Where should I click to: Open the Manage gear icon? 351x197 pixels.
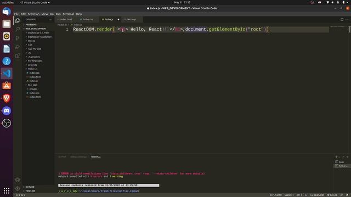click(18, 188)
